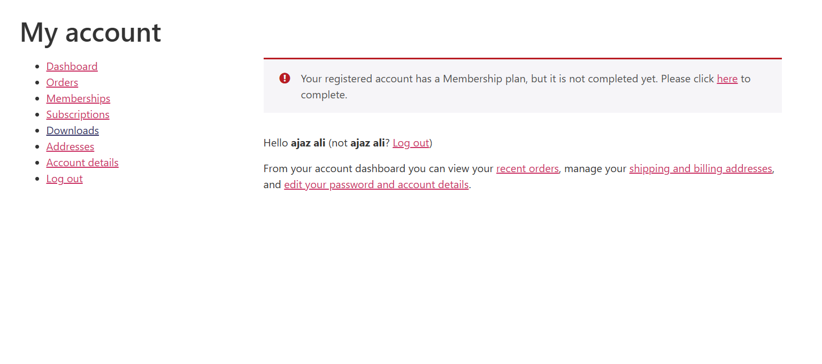This screenshot has width=822, height=364.
Task: Go to Addresses in the sidebar
Action: coord(70,146)
